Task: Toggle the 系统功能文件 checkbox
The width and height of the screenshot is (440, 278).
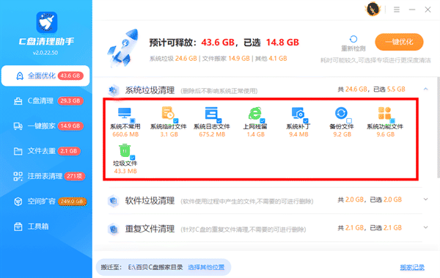Action: pyautogui.click(x=392, y=120)
